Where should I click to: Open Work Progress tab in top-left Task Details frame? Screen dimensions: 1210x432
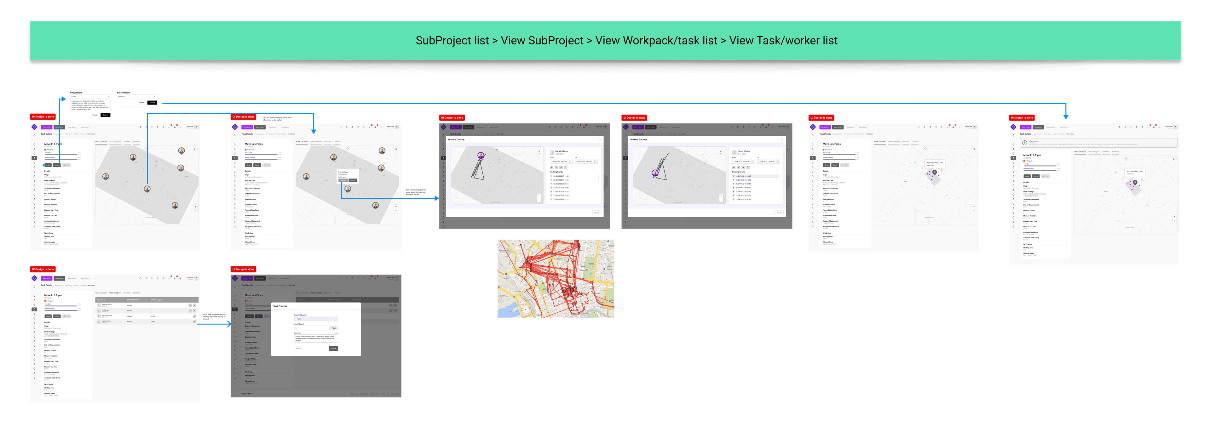click(x=116, y=142)
